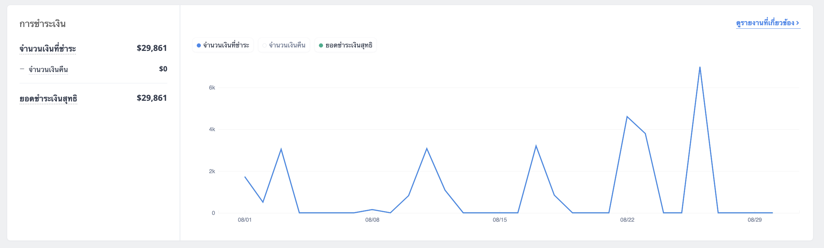824x248 pixels.
Task: Enable the จำนวนเงินคืน chart legend
Action: (x=284, y=45)
